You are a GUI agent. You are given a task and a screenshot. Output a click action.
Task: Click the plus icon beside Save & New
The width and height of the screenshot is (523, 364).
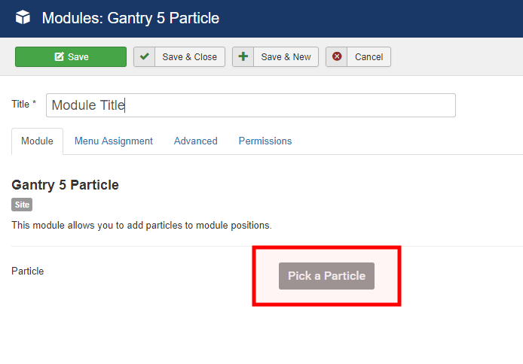[x=243, y=57]
